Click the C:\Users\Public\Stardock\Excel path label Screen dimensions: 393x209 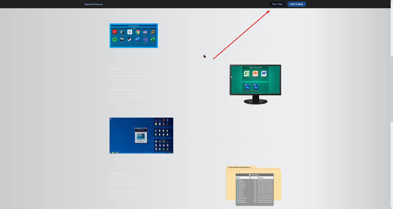coord(239,167)
